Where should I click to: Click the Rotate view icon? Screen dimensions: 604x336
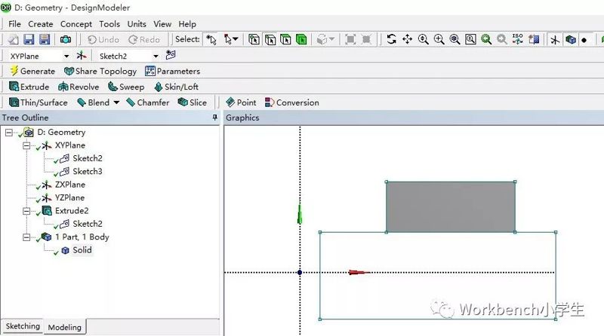[391, 39]
